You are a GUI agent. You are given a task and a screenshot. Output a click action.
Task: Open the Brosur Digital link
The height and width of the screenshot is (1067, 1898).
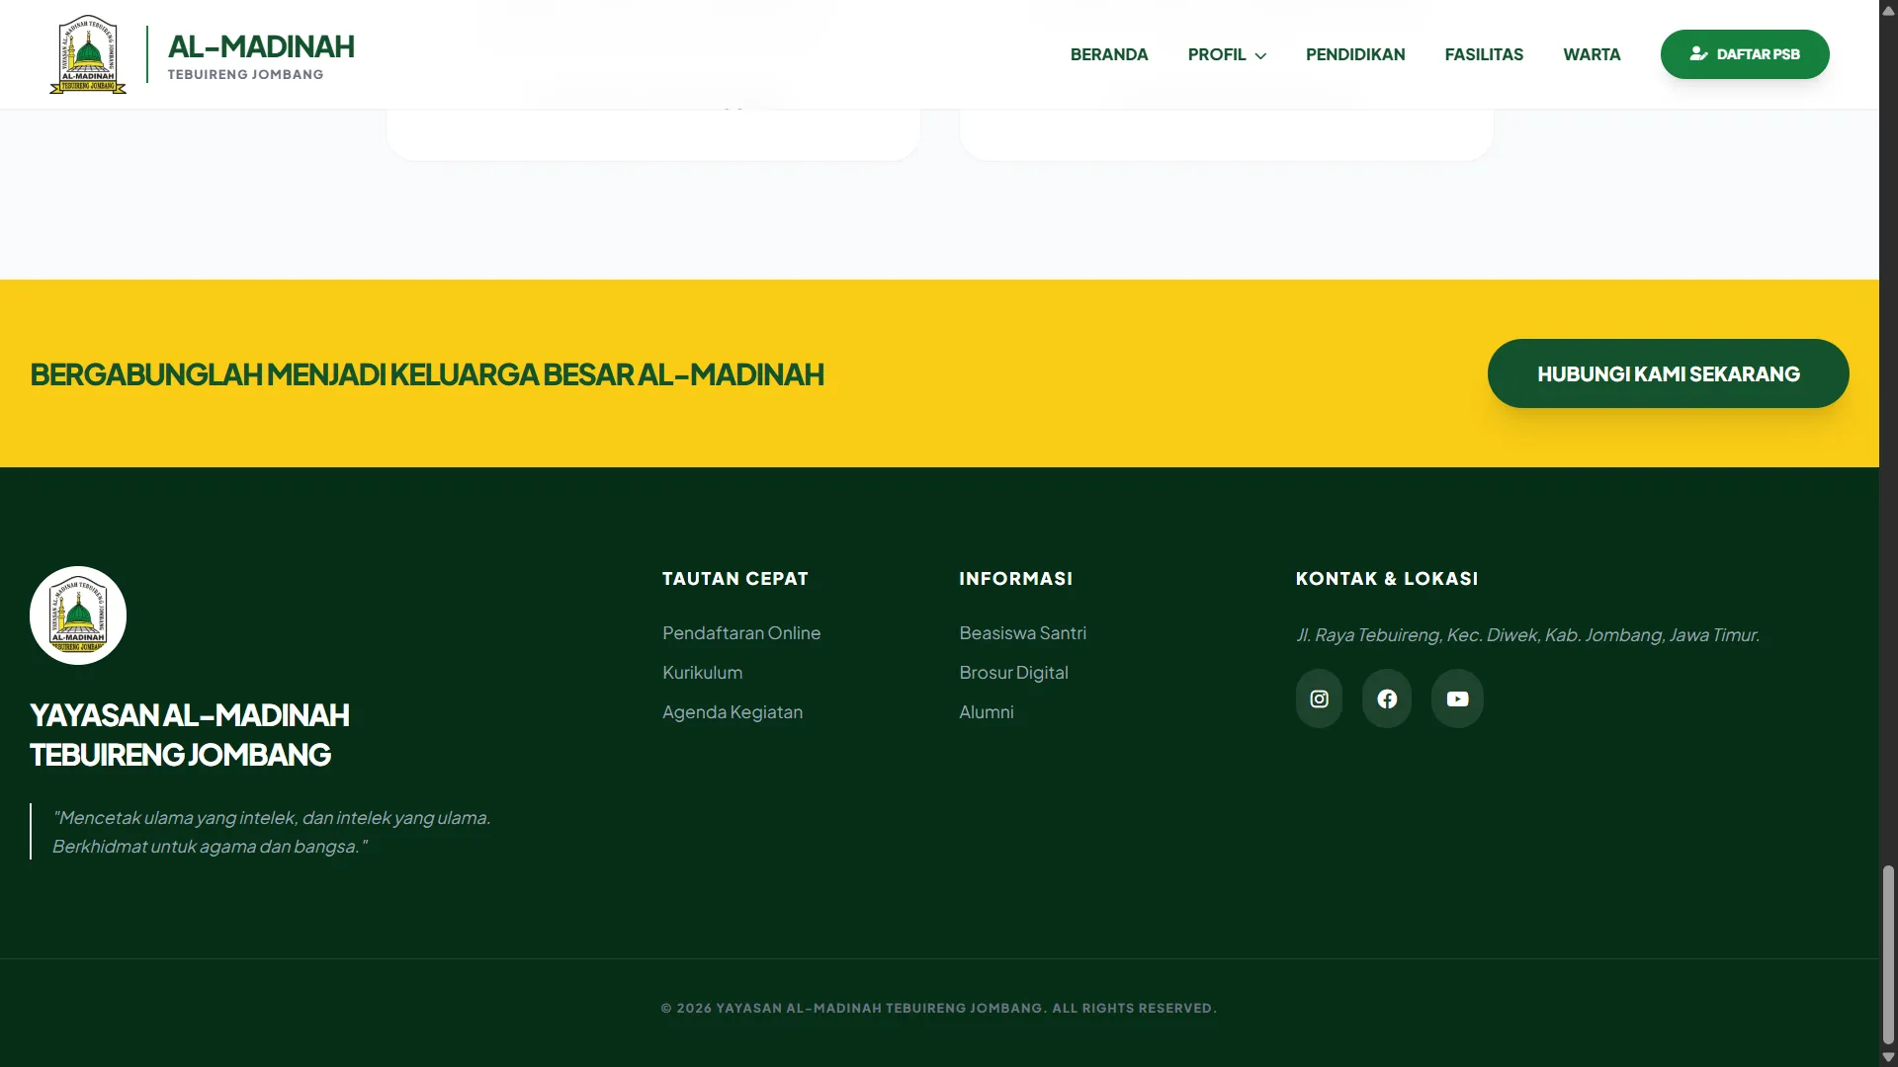tap(1013, 672)
